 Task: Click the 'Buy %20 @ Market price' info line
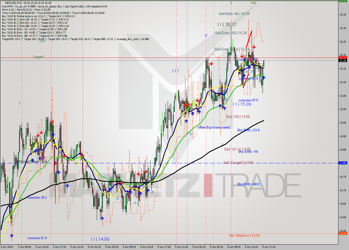38,16
